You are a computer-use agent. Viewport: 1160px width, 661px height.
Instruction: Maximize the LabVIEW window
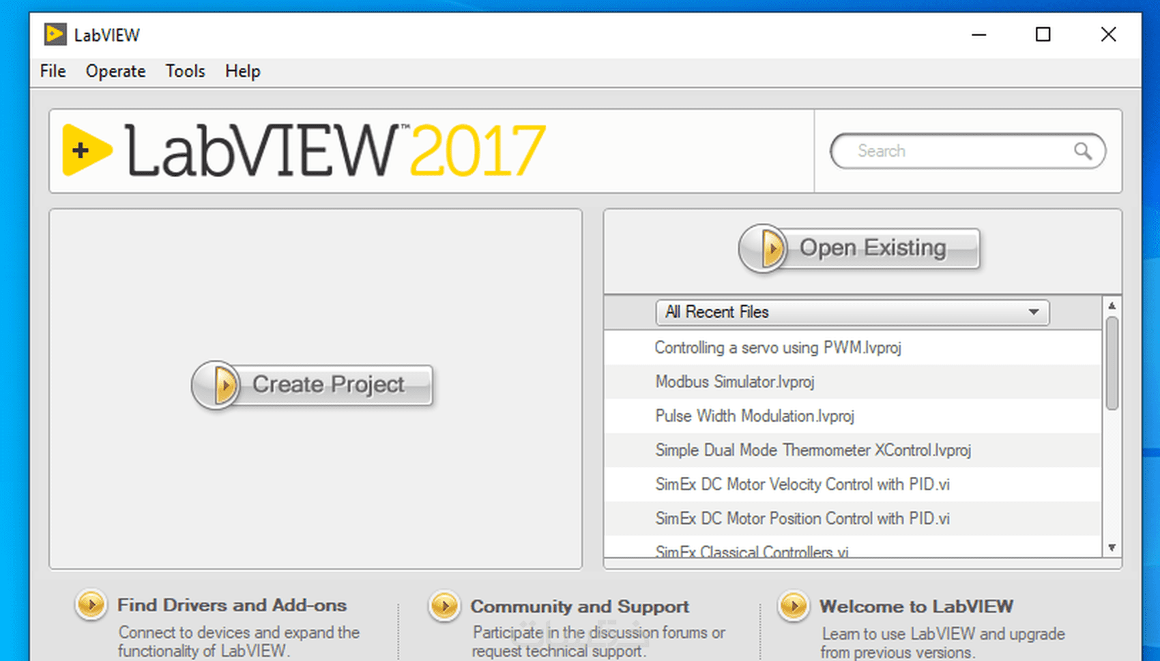1043,35
